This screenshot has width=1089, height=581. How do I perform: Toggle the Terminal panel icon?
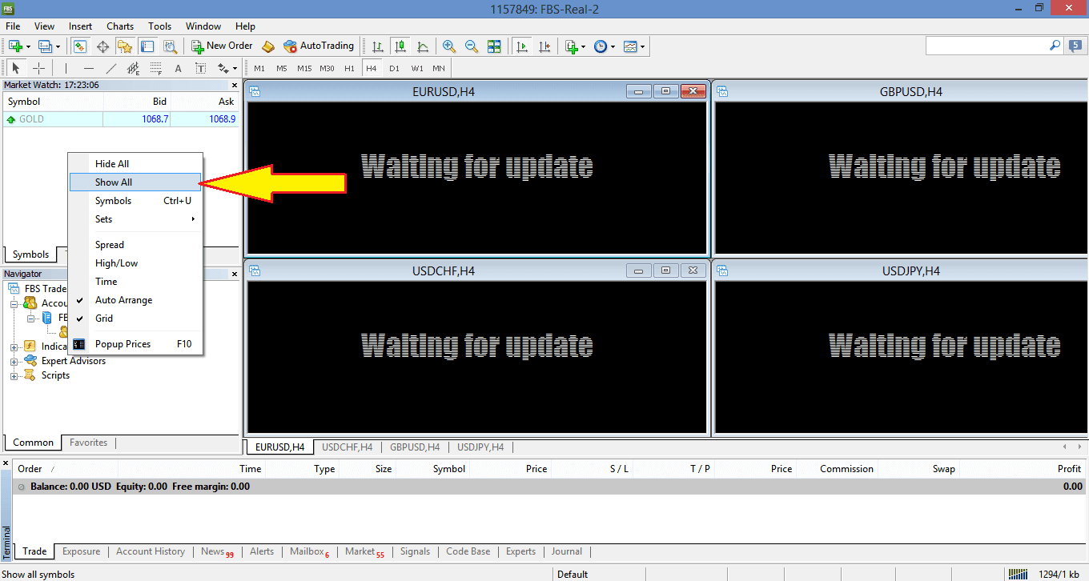point(147,46)
